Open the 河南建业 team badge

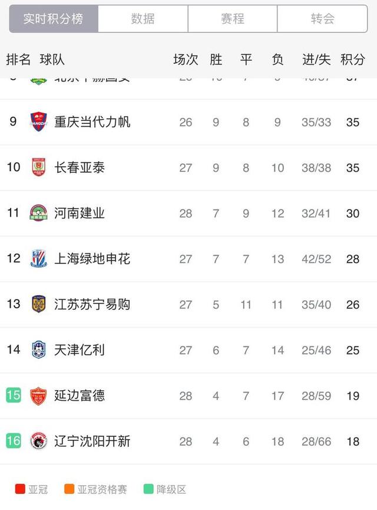pos(38,213)
